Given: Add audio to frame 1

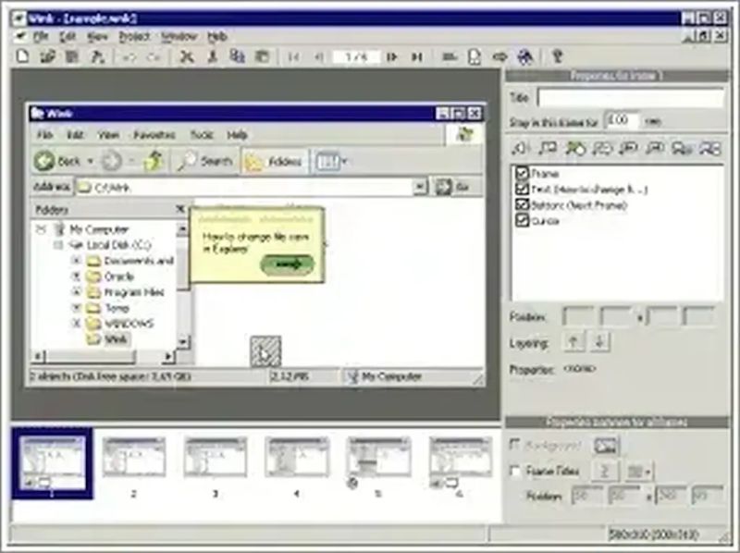Looking at the screenshot, I should tap(520, 150).
